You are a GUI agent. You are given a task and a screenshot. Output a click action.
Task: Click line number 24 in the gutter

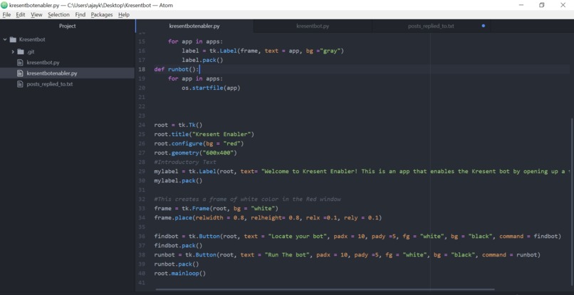click(x=142, y=125)
